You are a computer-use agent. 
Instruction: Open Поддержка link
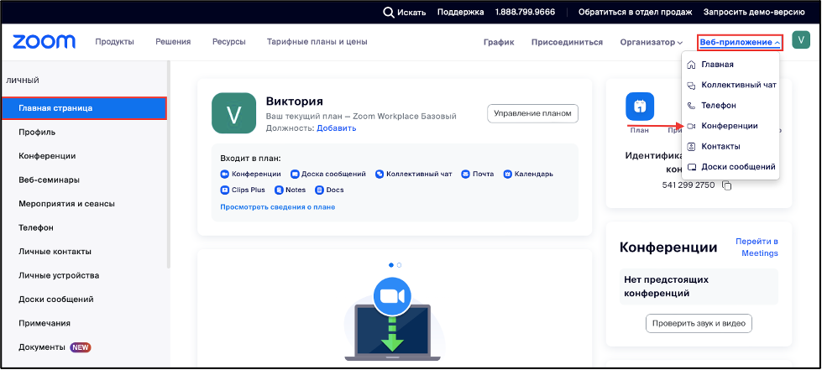[460, 13]
